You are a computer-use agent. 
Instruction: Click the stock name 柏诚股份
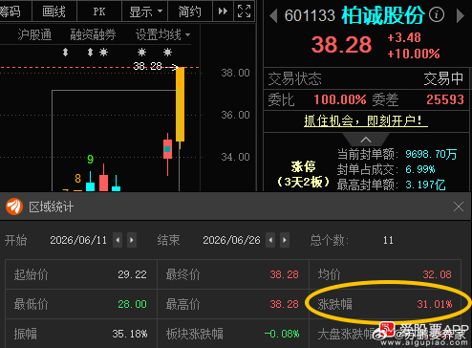383,15
